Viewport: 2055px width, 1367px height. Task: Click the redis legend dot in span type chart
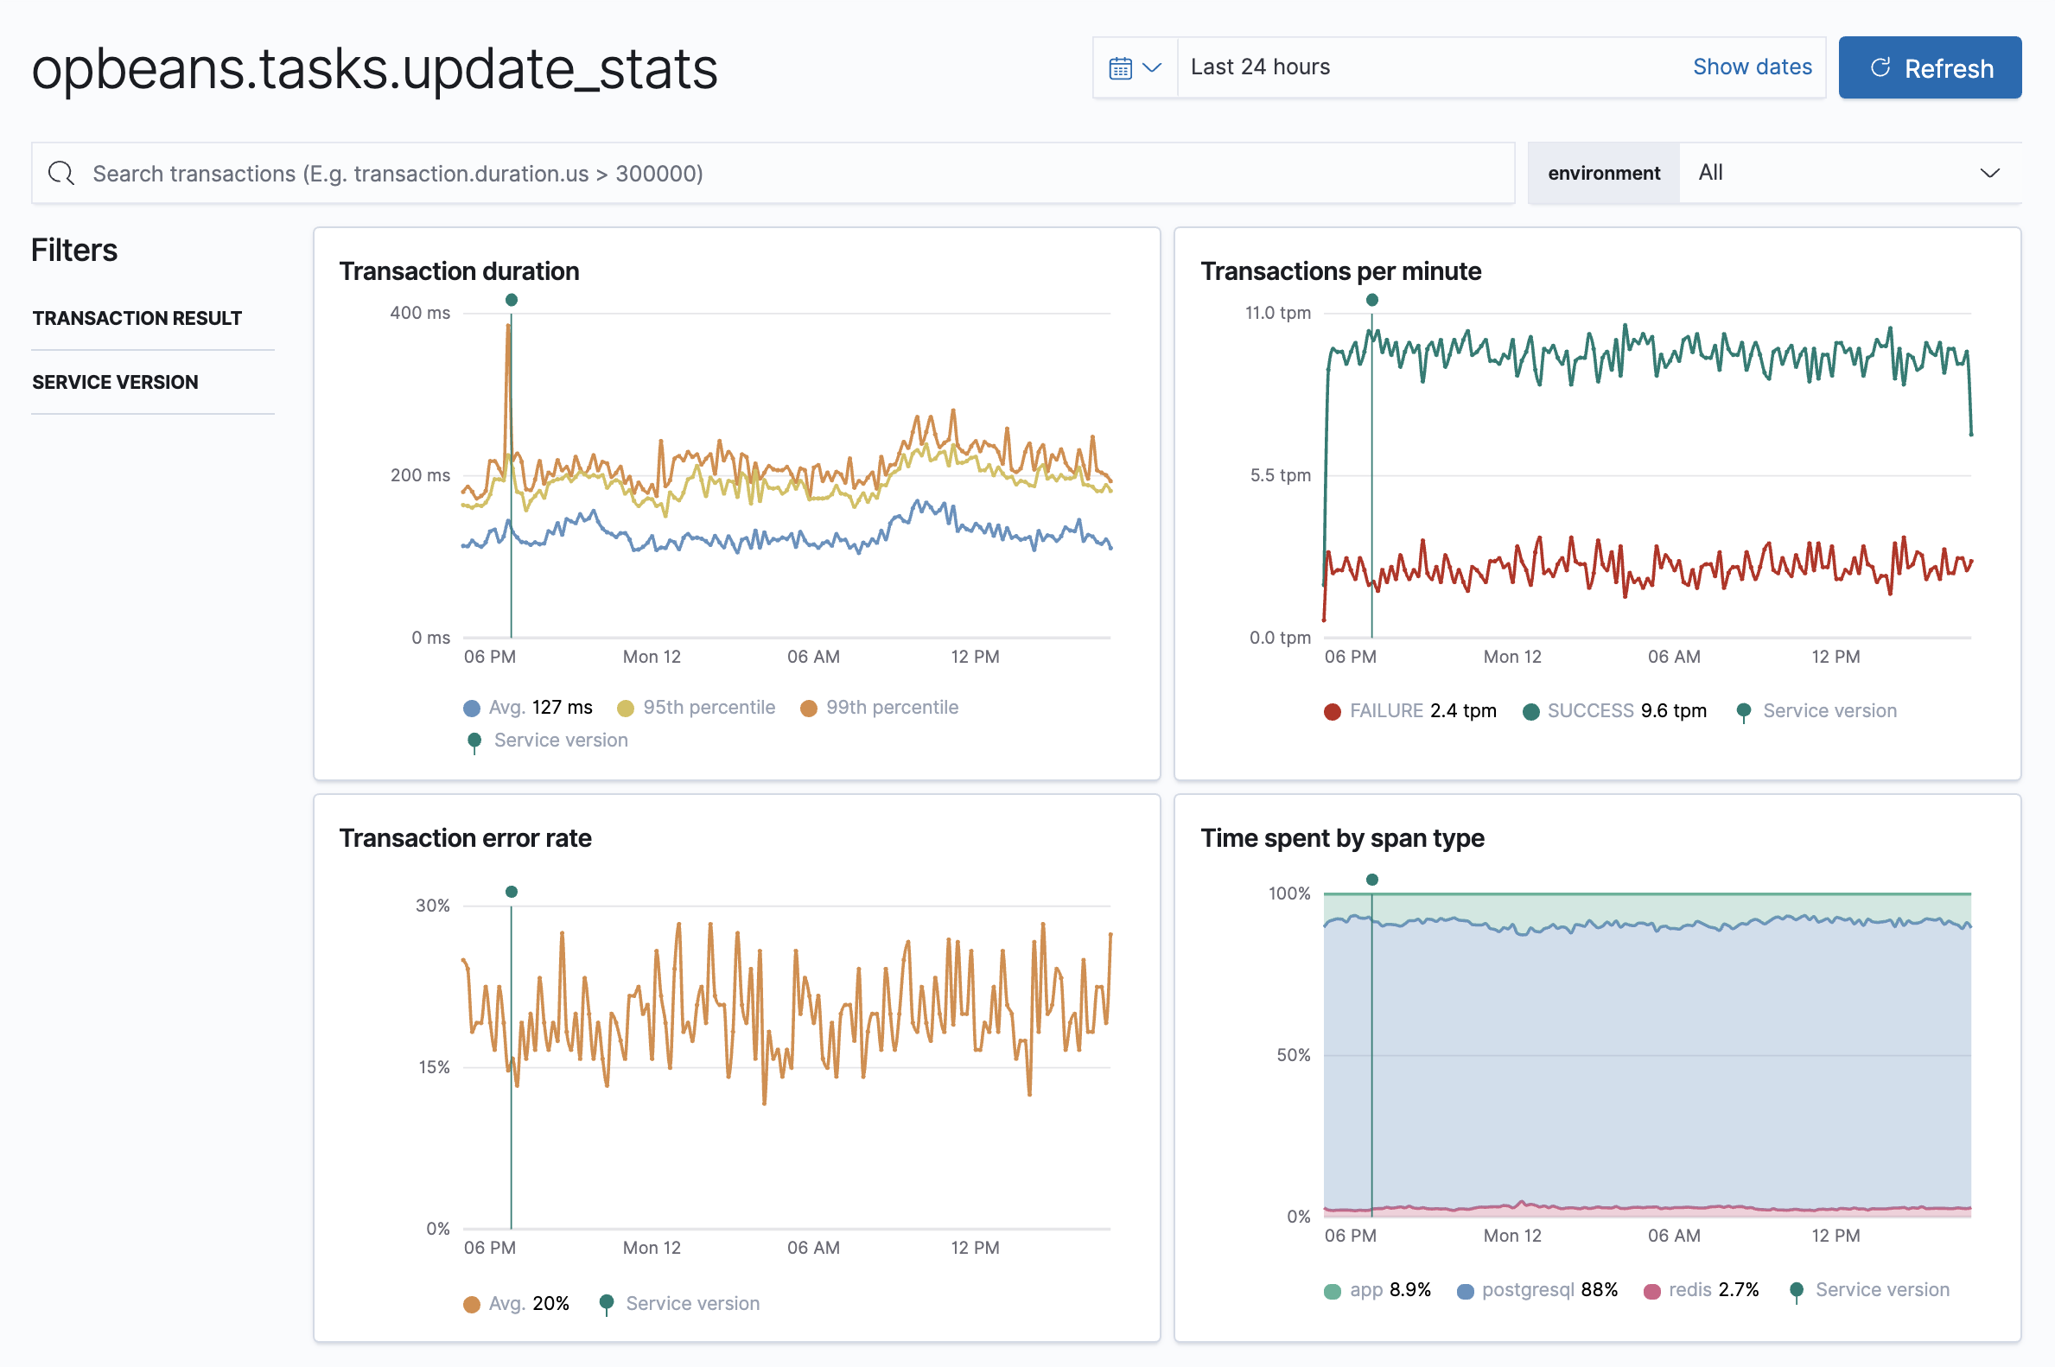click(x=1651, y=1290)
